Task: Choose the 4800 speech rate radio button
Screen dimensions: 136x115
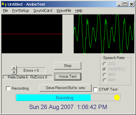Action: pos(105,75)
